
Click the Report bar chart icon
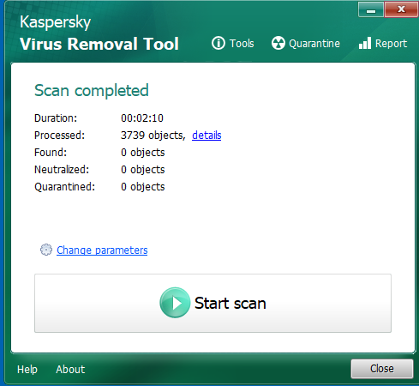pyautogui.click(x=365, y=43)
